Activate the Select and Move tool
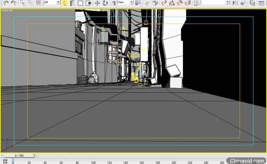 pyautogui.click(x=97, y=3)
